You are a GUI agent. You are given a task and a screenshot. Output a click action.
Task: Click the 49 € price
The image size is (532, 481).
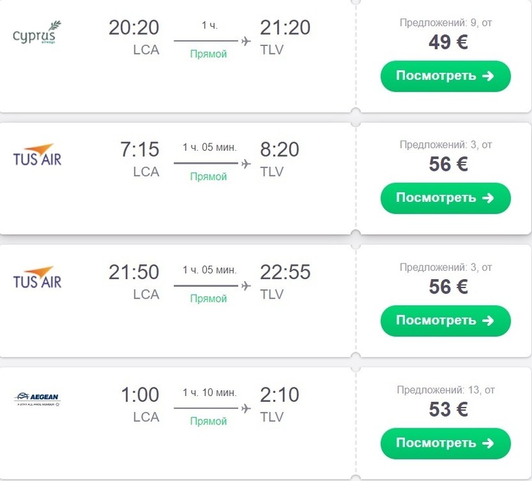pyautogui.click(x=448, y=42)
